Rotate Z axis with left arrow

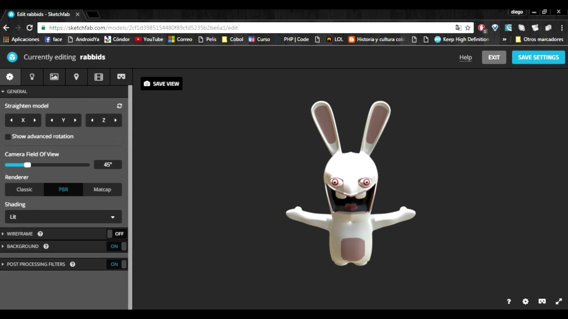(x=92, y=120)
